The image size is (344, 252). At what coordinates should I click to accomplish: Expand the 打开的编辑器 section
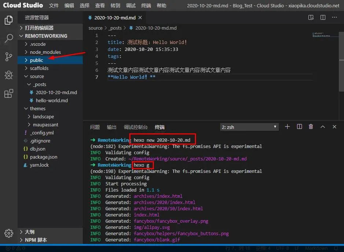point(50,28)
